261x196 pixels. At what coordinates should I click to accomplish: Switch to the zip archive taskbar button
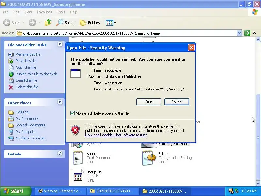coord(113,191)
